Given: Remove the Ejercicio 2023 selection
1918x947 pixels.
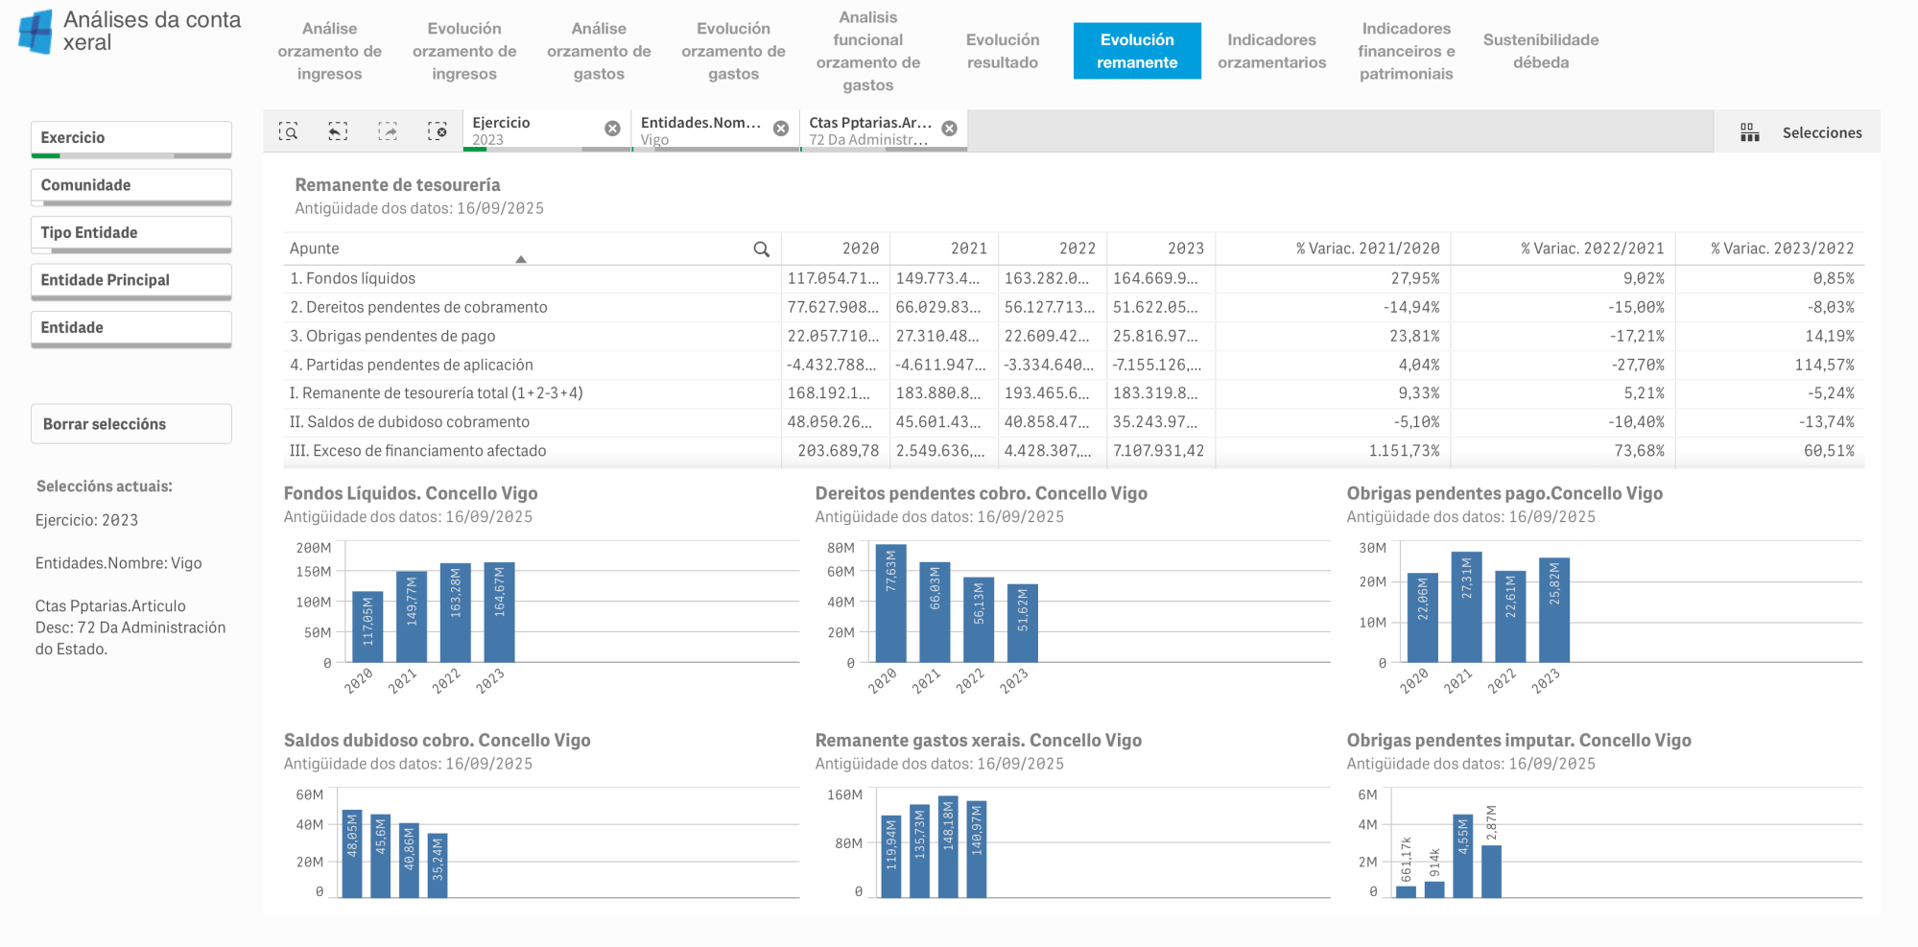Looking at the screenshot, I should tap(612, 129).
